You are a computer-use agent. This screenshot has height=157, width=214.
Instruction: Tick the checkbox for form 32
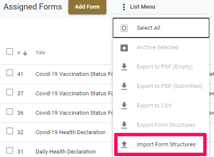coord(10,131)
